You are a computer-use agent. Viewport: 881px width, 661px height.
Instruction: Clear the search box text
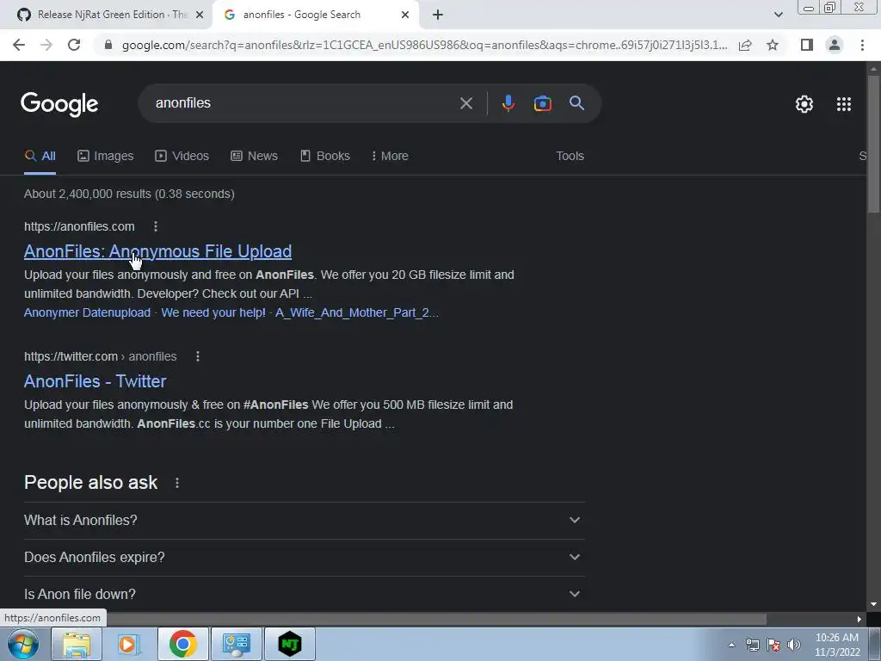pos(465,103)
